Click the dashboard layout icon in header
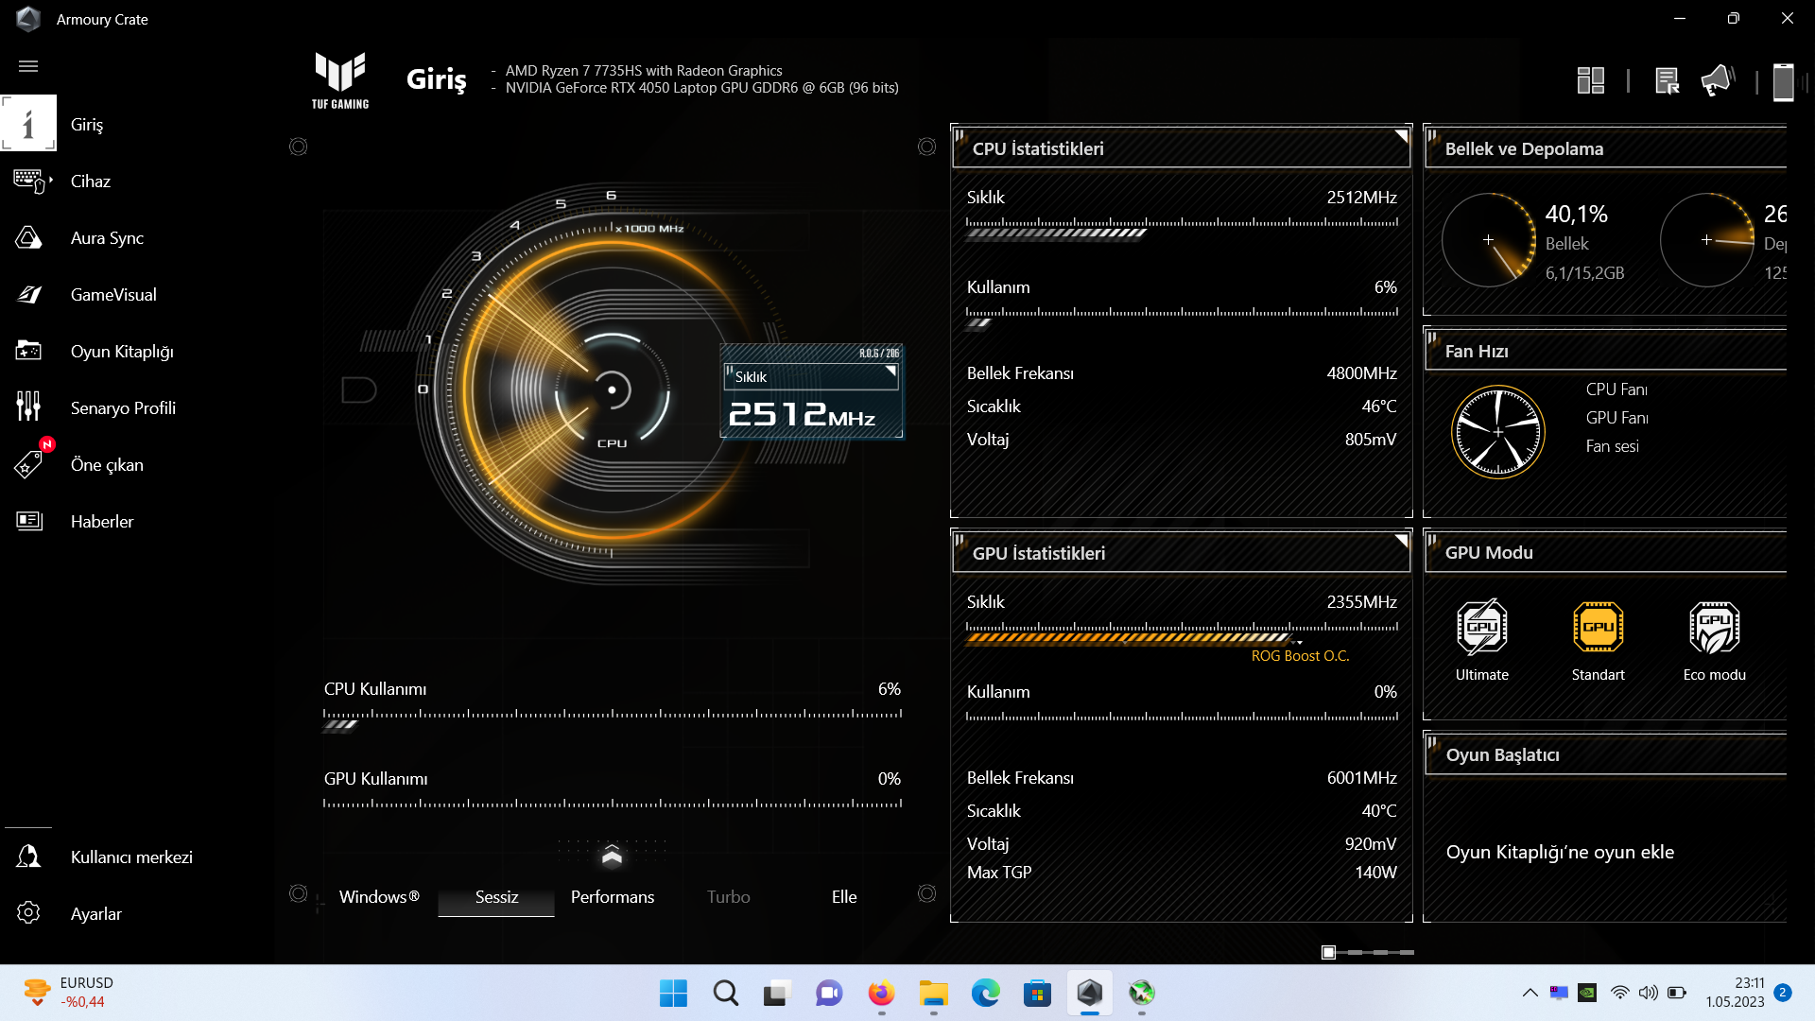The height and width of the screenshot is (1021, 1815). [1591, 81]
